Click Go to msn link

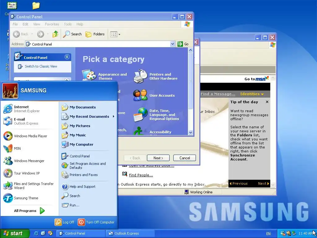(x=257, y=78)
